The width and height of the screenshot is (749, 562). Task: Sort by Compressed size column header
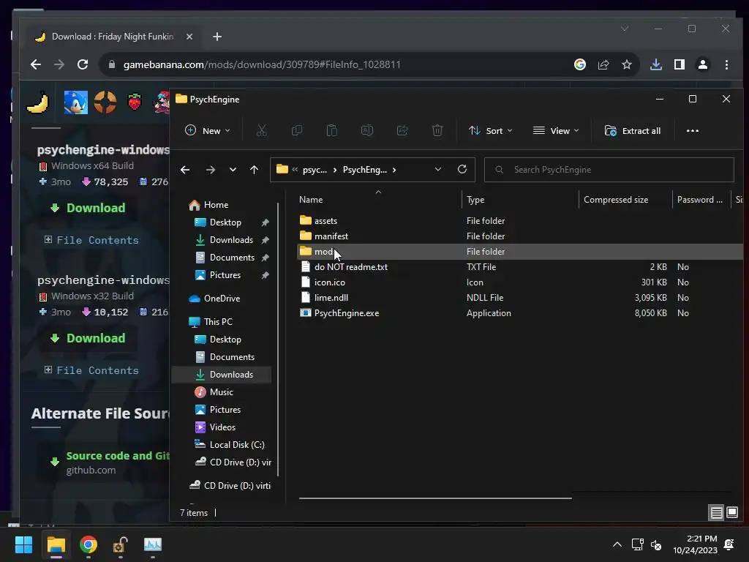[616, 200]
